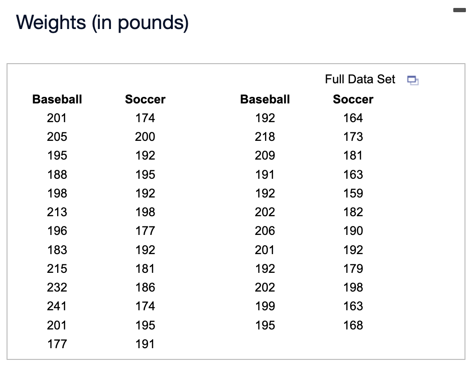Click the soccer weight value 200

pos(145,137)
